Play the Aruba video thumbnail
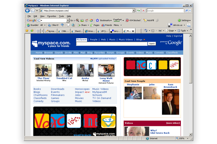Screen dimensions: 217x144 click(85, 70)
